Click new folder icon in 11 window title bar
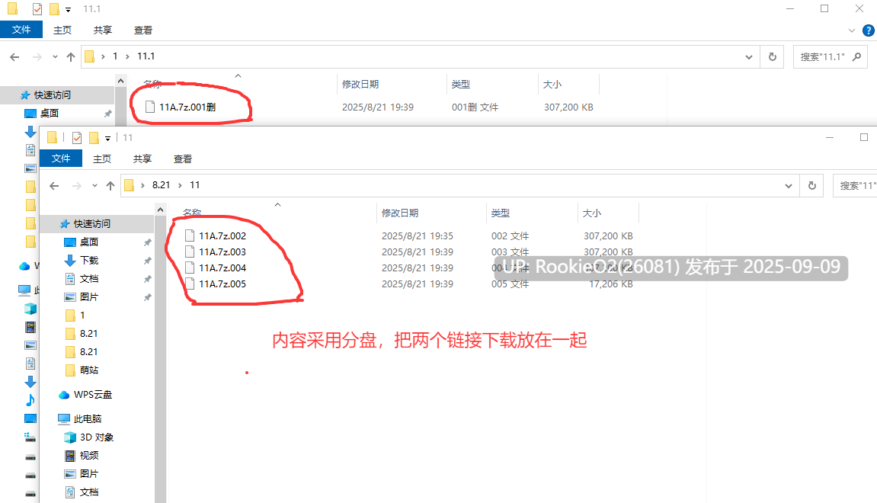Image resolution: width=877 pixels, height=503 pixels. pos(94,138)
